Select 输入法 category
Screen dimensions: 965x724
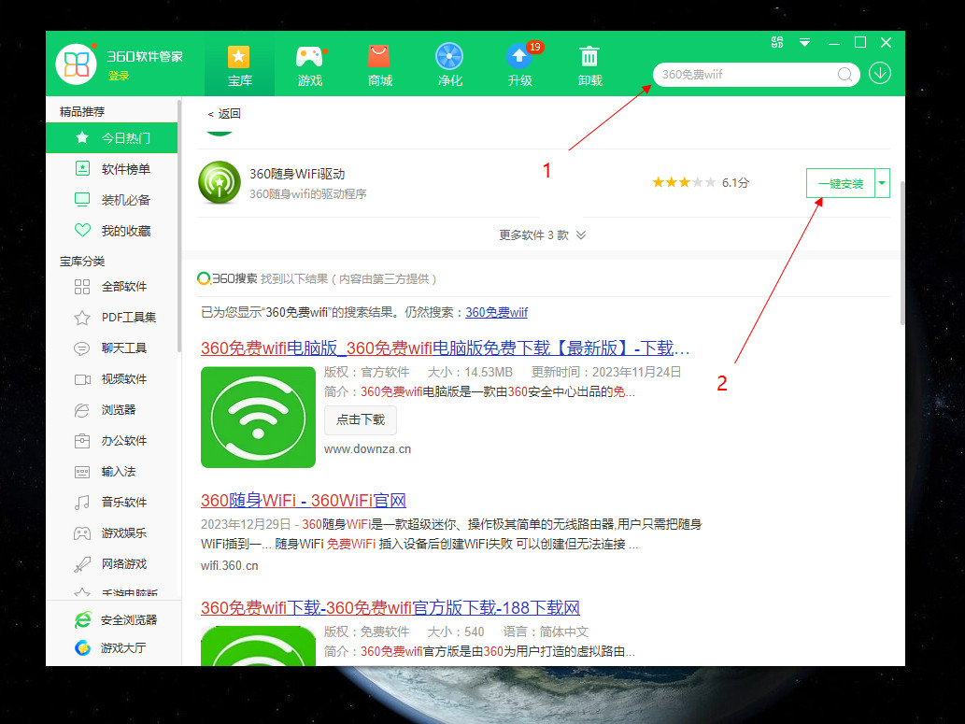click(111, 472)
